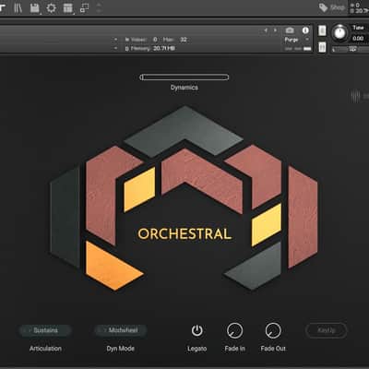Viewport: 369px width, 369px height.
Task: Go to next instrument preset arrow
Action: point(275,30)
